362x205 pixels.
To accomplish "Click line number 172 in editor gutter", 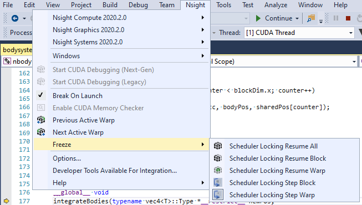I will click(x=24, y=158).
